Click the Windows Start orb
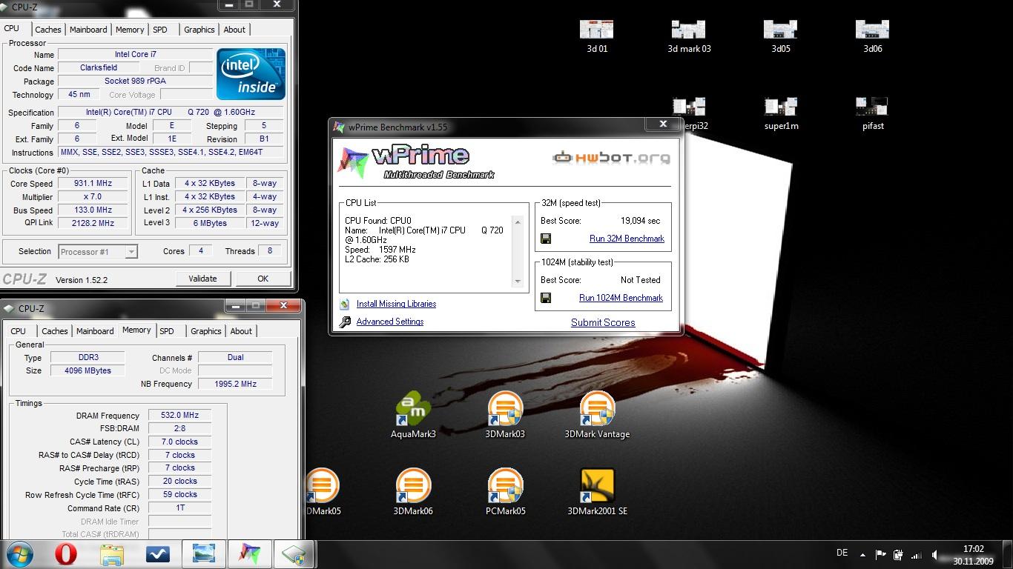 pos(20,554)
